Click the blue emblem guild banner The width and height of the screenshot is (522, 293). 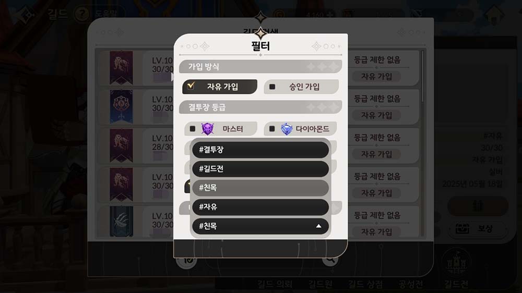pyautogui.click(x=121, y=106)
